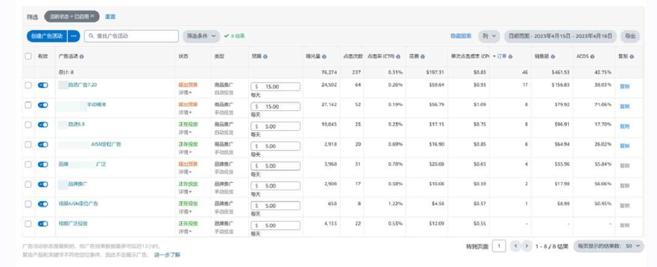Tick the select-all checkbox in the table header

pos(28,56)
